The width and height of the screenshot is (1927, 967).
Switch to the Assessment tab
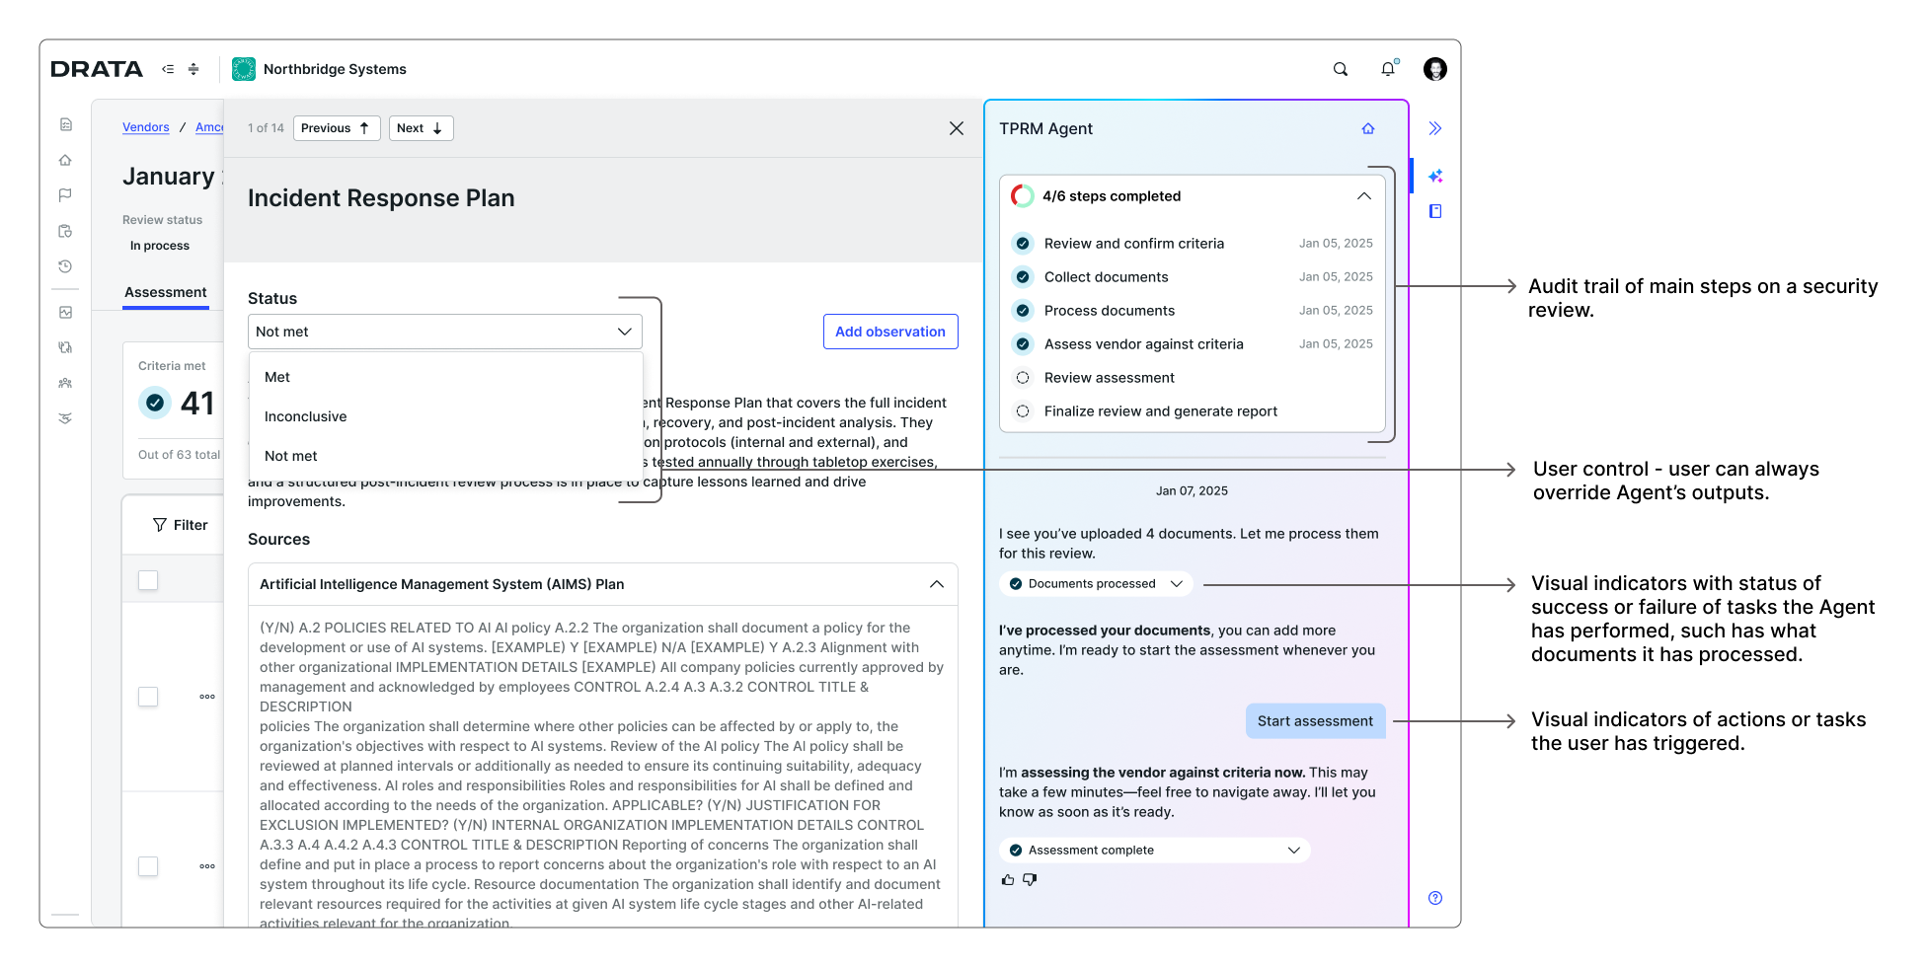pos(165,292)
